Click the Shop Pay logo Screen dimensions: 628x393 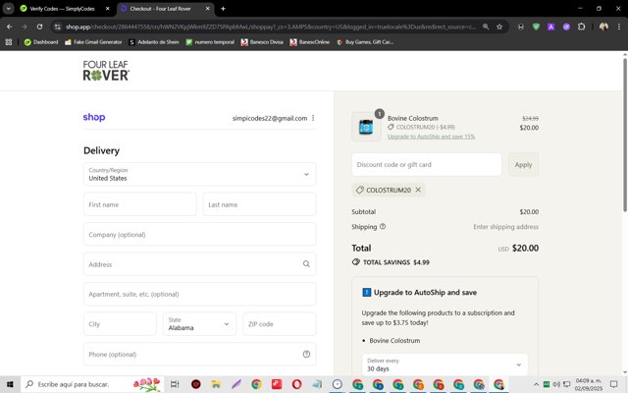click(x=94, y=117)
